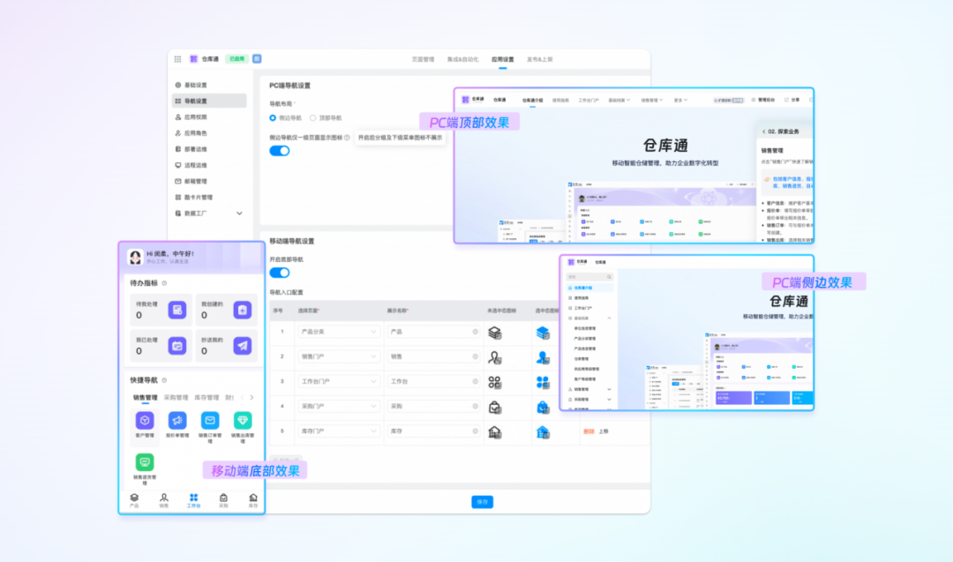This screenshot has height=562, width=953.
Task: Click the 销售 display name field
Action: (433, 356)
